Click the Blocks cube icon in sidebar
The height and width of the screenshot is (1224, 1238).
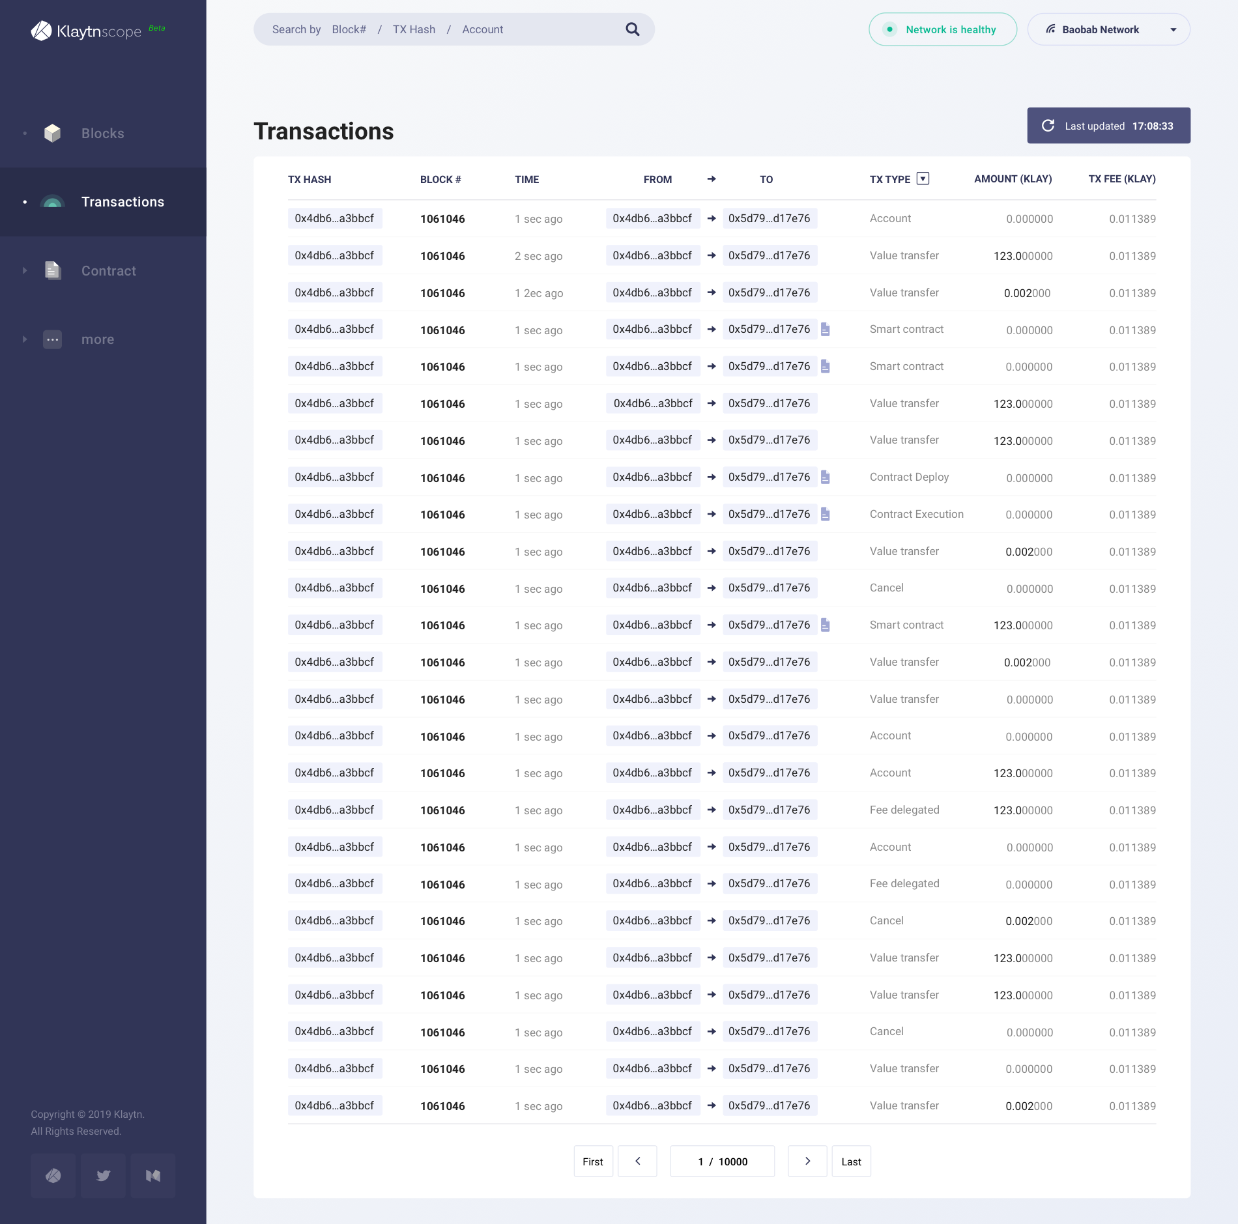pyautogui.click(x=52, y=134)
